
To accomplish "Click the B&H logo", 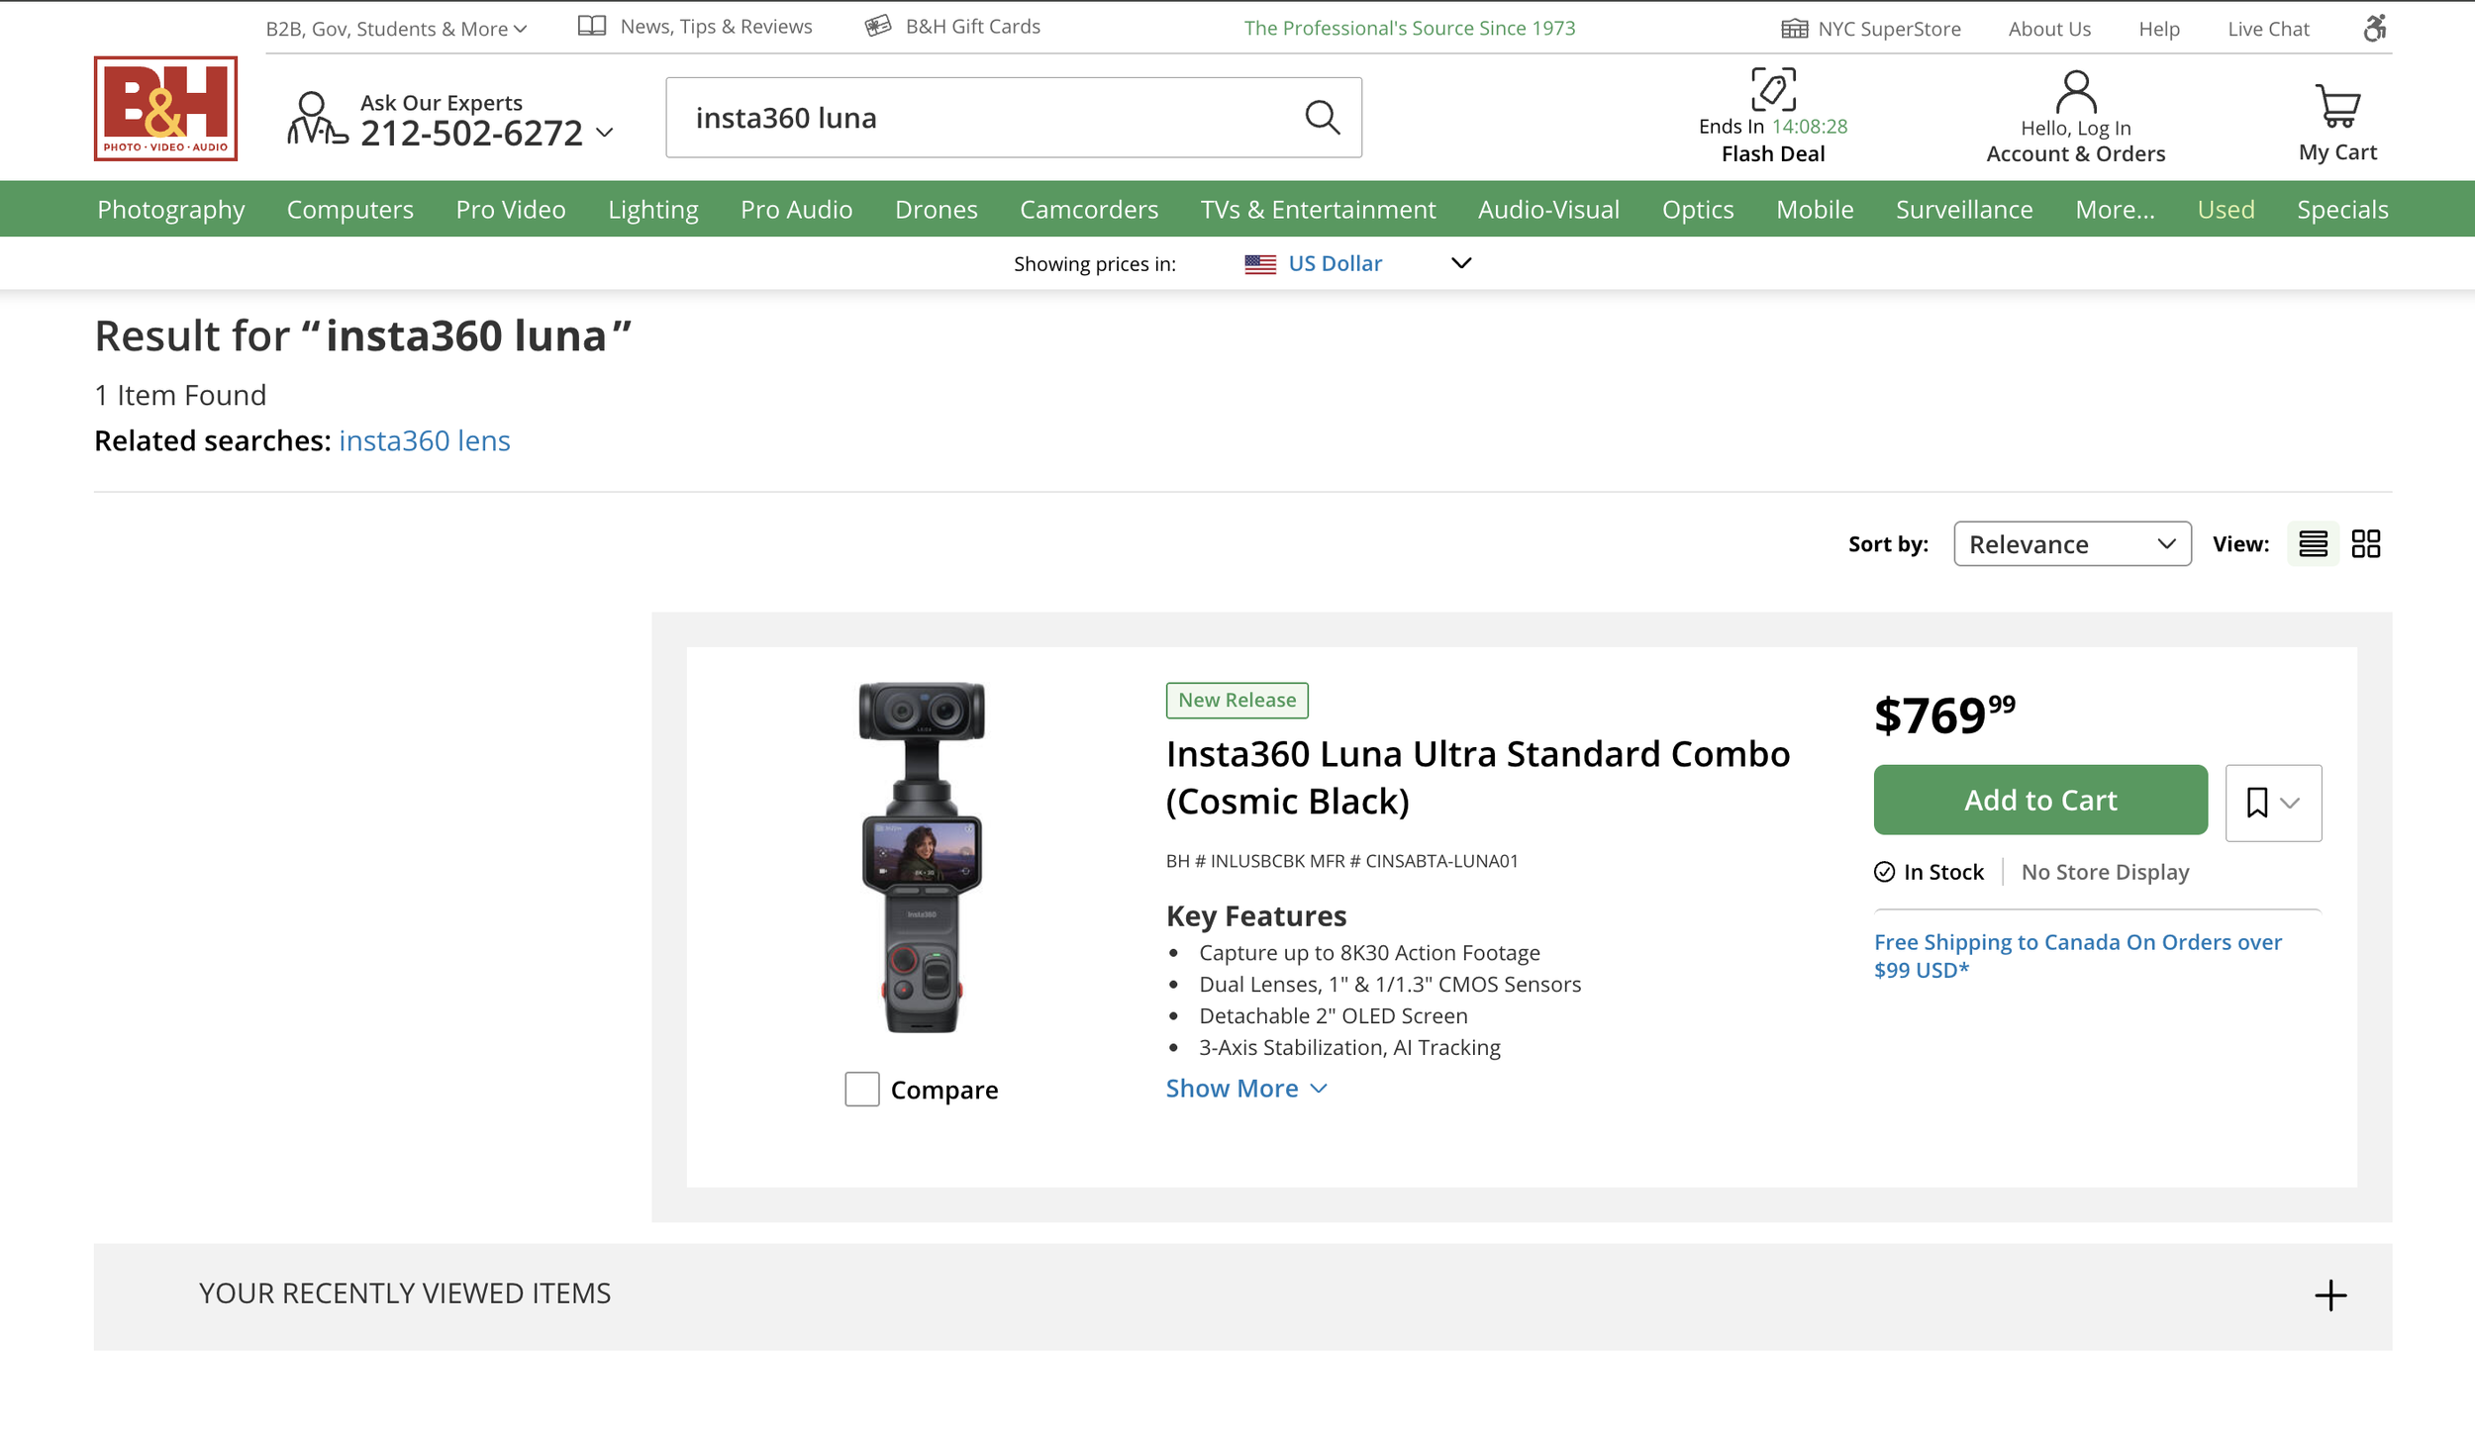I will (165, 109).
